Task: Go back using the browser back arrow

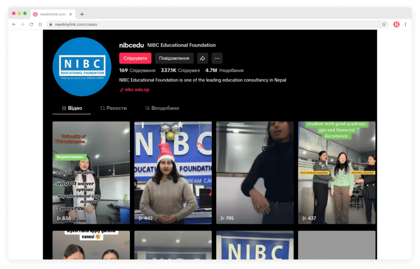Action: click(14, 24)
